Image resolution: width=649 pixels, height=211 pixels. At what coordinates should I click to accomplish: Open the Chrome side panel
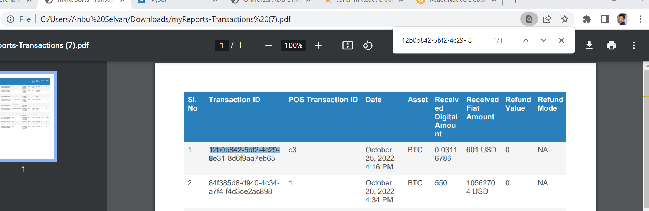coord(604,19)
